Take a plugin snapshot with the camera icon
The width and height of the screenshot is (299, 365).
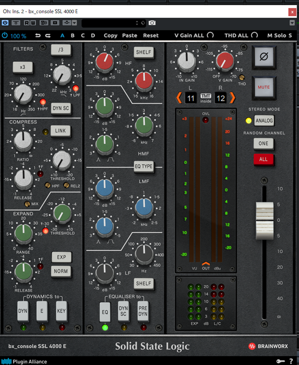click(x=152, y=23)
